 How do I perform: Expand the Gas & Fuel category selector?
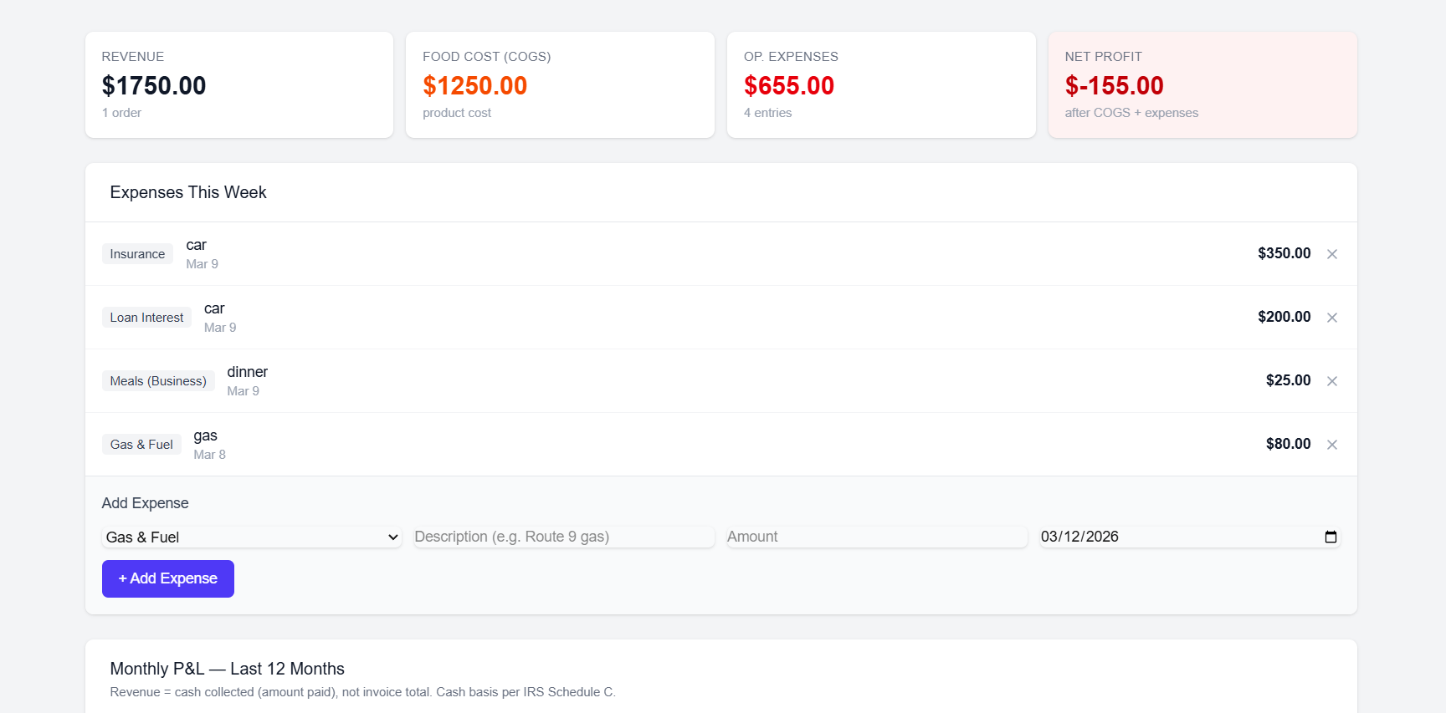coord(251,537)
